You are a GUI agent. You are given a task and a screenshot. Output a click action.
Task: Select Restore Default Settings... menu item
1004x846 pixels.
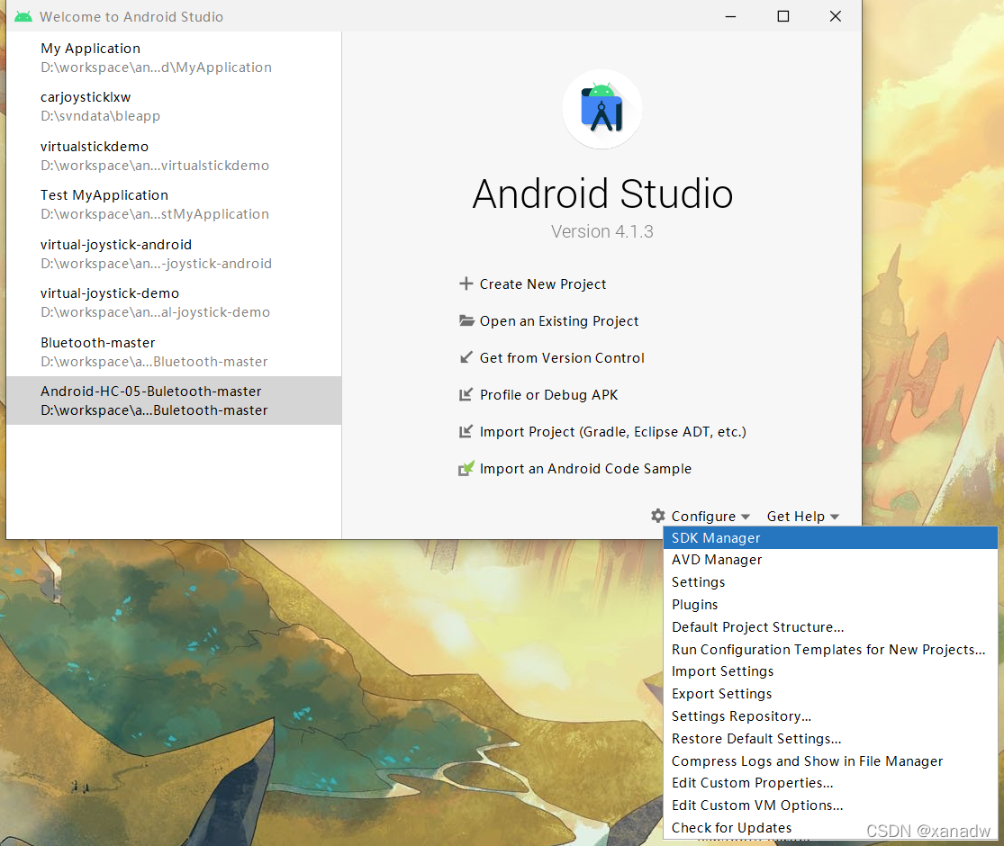(830, 739)
